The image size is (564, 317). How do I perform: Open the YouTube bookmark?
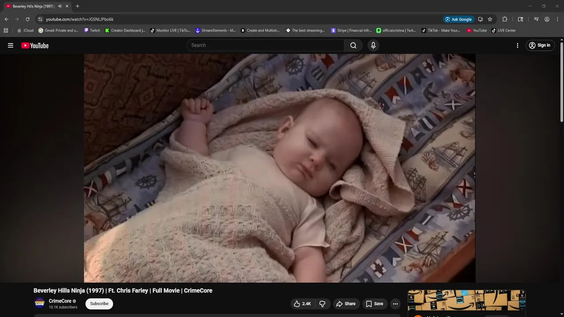[x=477, y=30]
